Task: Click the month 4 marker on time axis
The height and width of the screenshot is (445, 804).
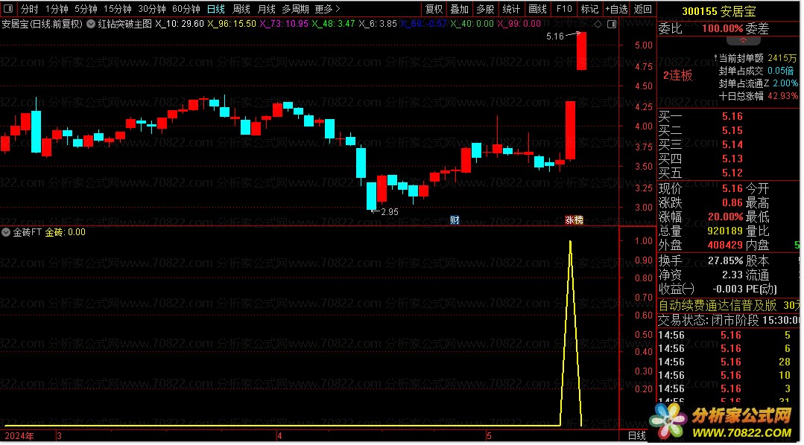Action: (x=279, y=436)
